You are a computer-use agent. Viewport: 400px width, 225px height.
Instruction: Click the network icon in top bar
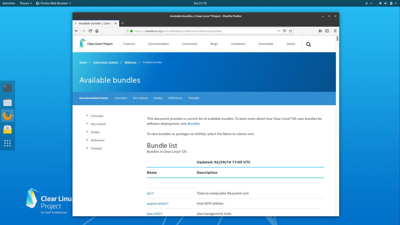380,3
